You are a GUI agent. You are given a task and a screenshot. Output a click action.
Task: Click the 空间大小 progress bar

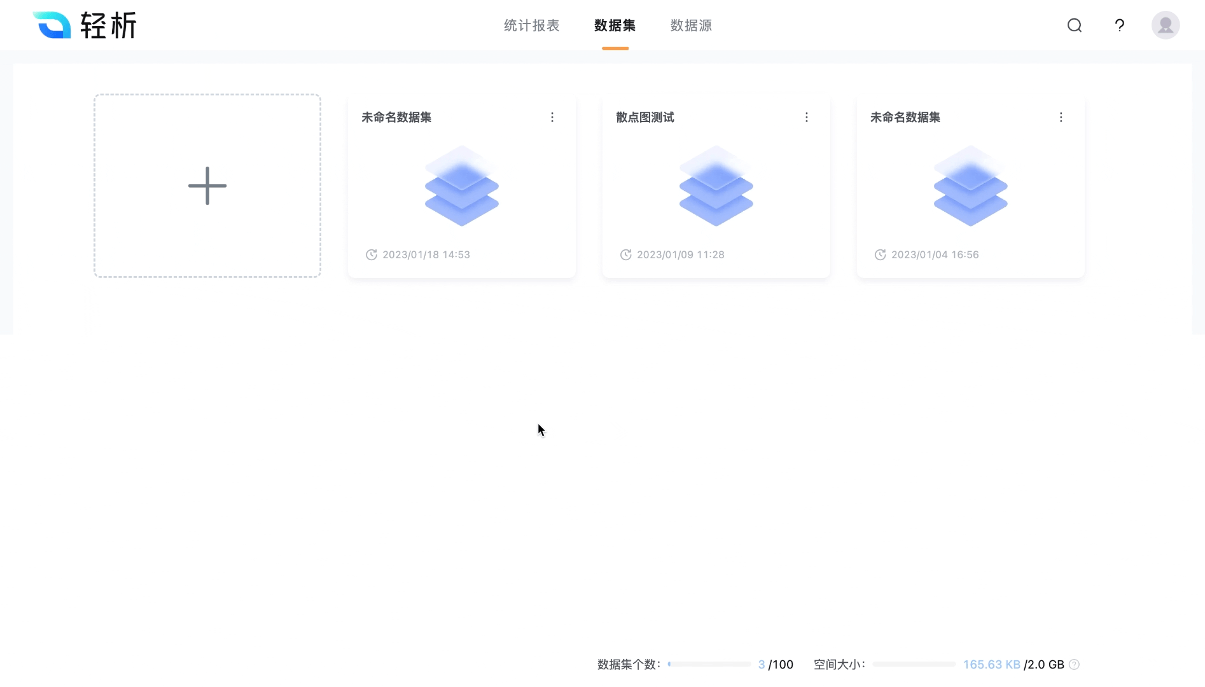914,664
